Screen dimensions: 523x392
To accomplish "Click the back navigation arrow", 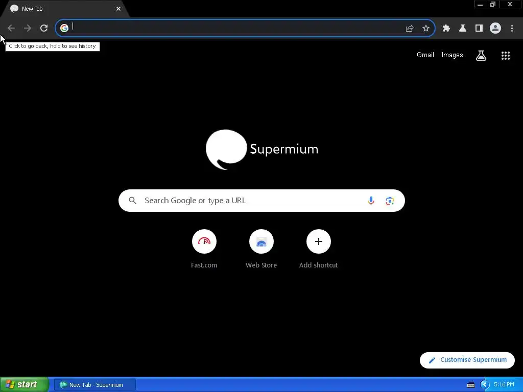I will click(x=11, y=28).
